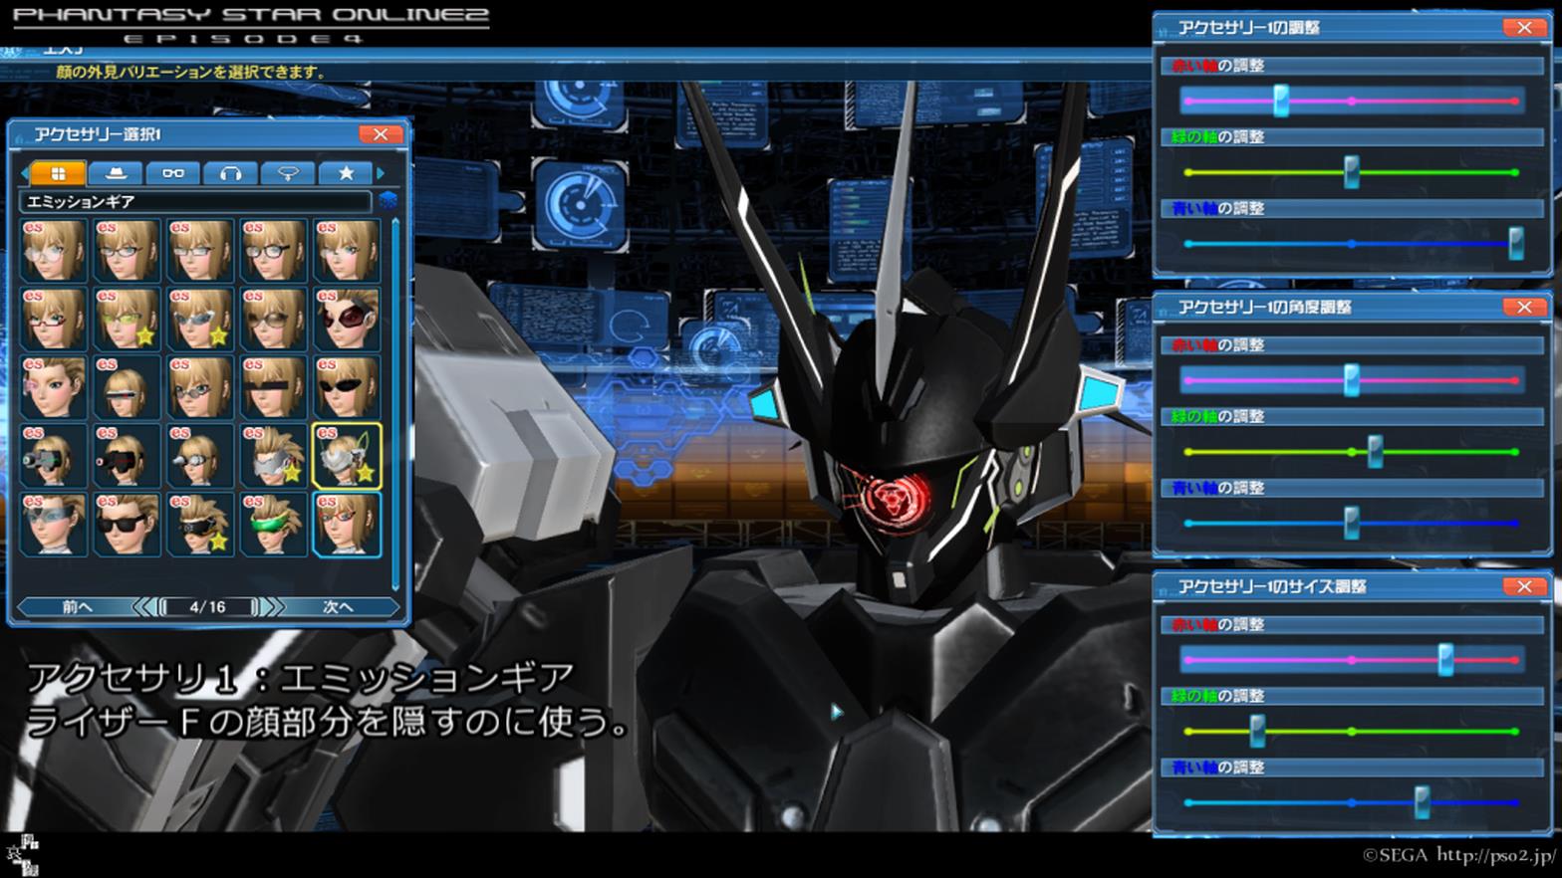Click green-axis slider handle in アクセサリー1の調整
The height and width of the screenshot is (878, 1562).
click(x=1352, y=172)
